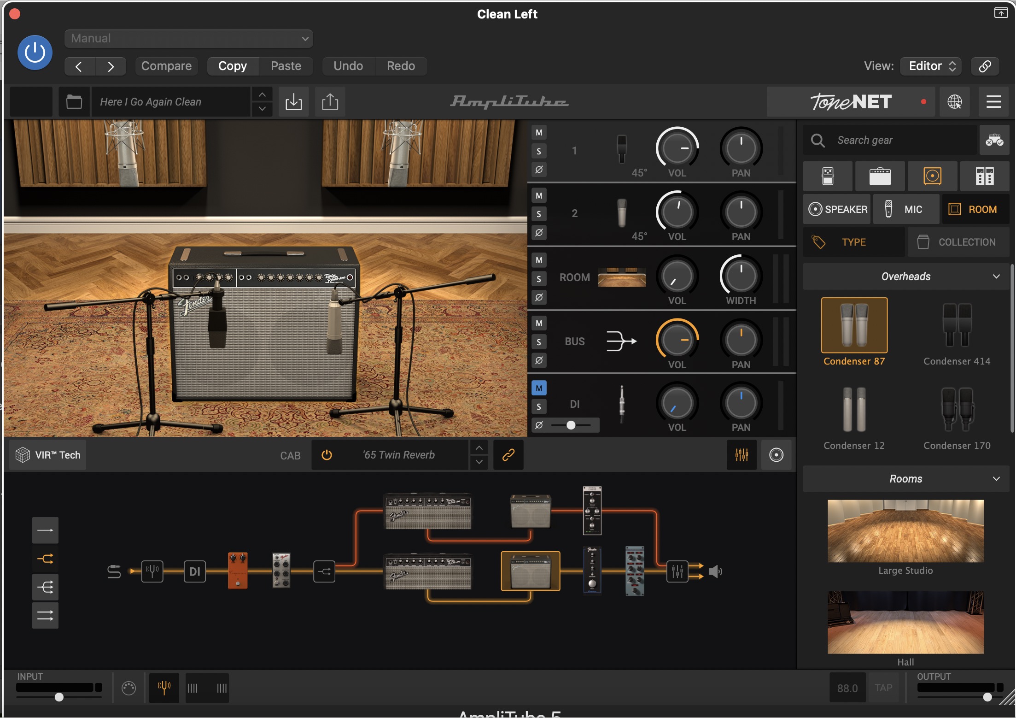Select the amp gear category icon

(880, 176)
